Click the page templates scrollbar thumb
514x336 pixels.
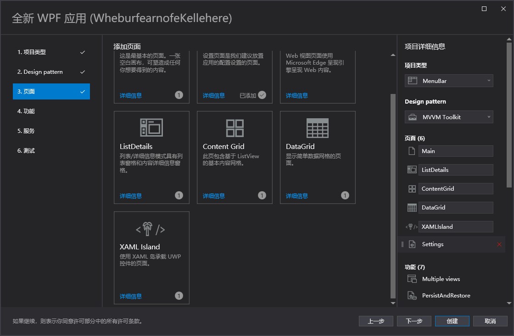393,196
